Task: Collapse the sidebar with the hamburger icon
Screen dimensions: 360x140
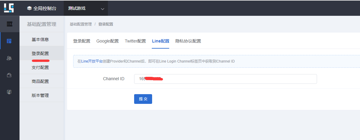Action: (x=9, y=24)
